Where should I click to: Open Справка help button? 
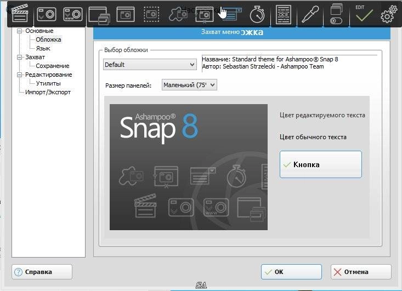tap(42, 272)
